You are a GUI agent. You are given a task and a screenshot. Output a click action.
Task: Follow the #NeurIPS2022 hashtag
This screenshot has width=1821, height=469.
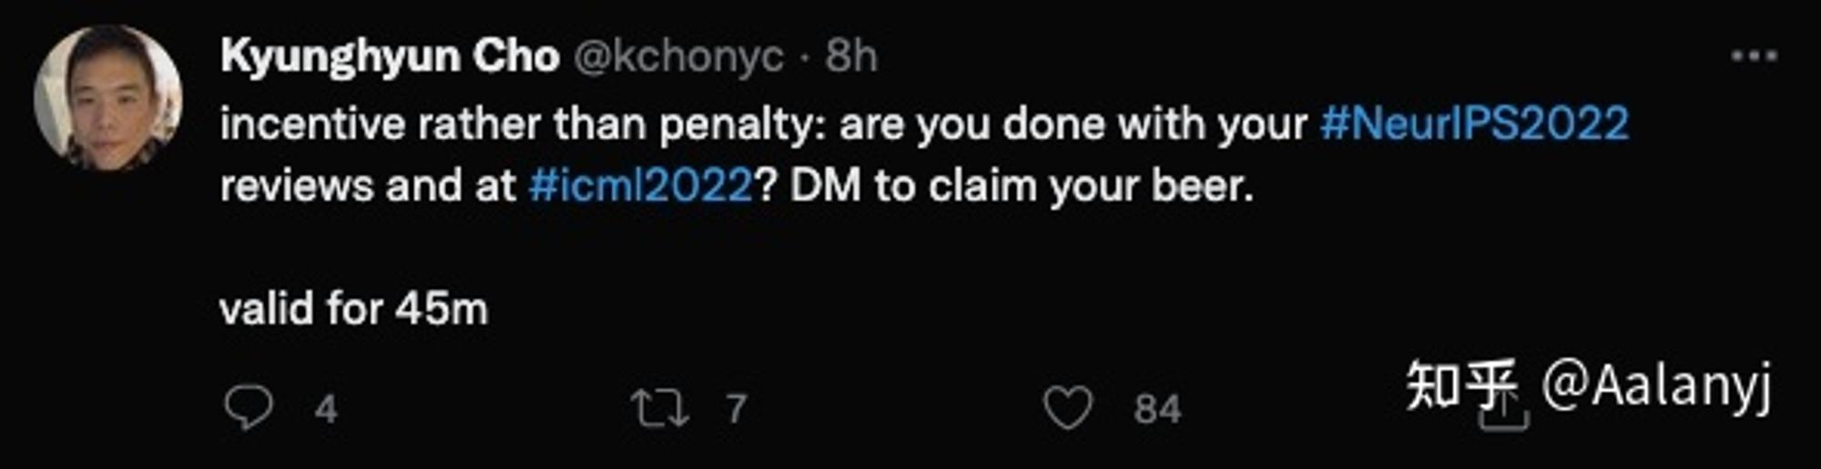pyautogui.click(x=1475, y=124)
